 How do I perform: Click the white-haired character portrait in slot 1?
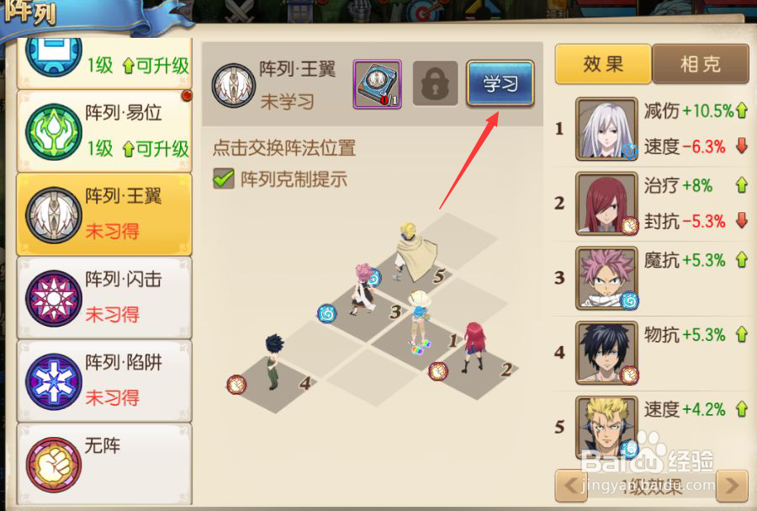(606, 129)
